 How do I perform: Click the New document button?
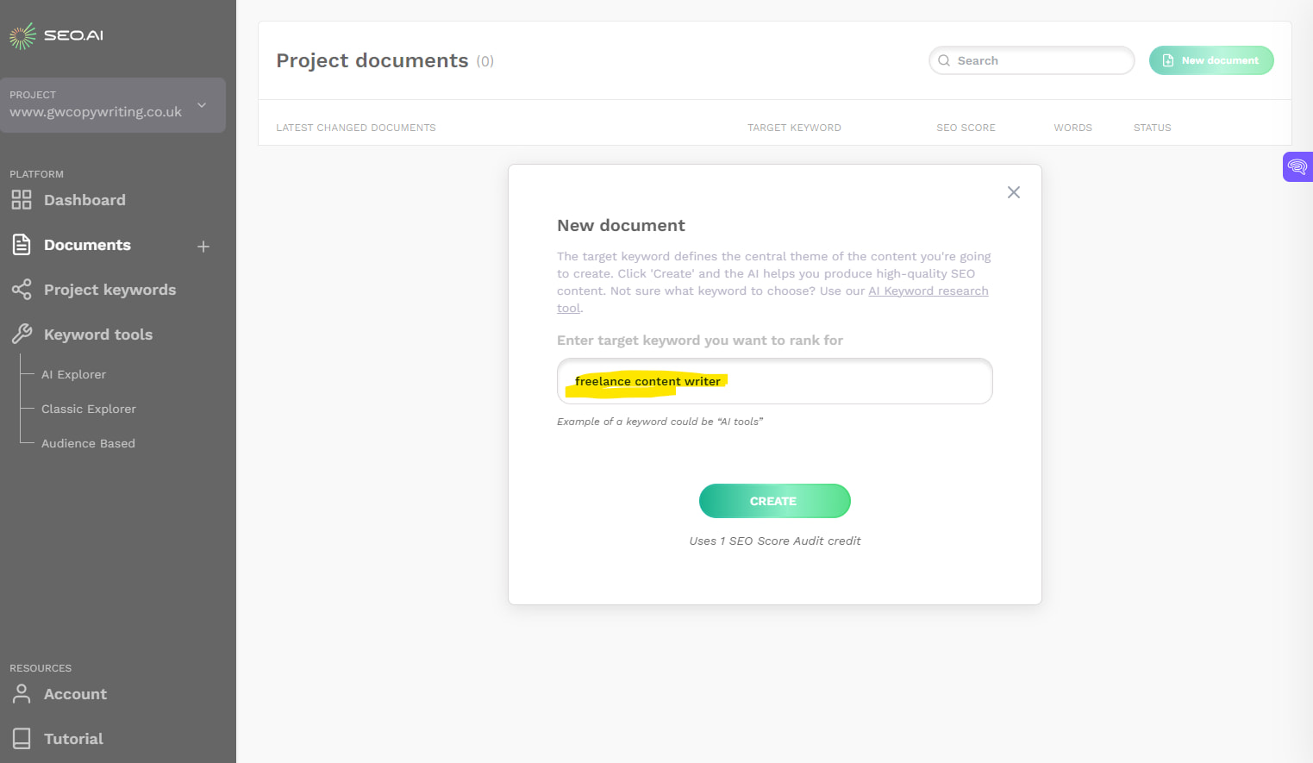tap(1210, 60)
